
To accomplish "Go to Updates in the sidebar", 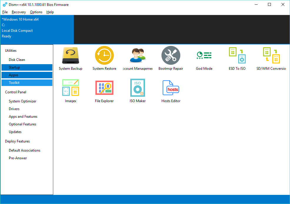I will point(27,132).
